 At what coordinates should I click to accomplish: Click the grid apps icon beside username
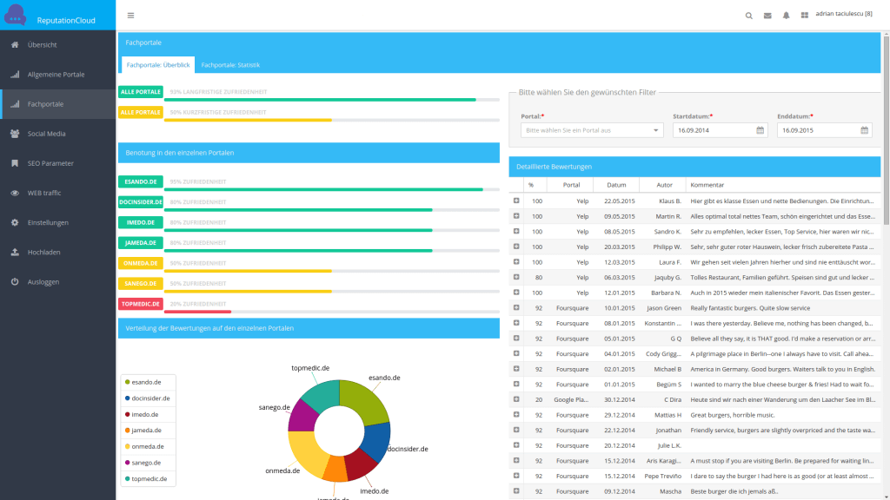[804, 15]
